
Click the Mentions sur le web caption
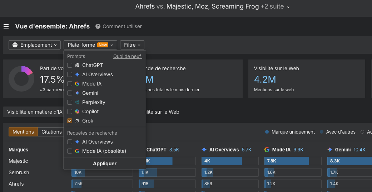274,90
